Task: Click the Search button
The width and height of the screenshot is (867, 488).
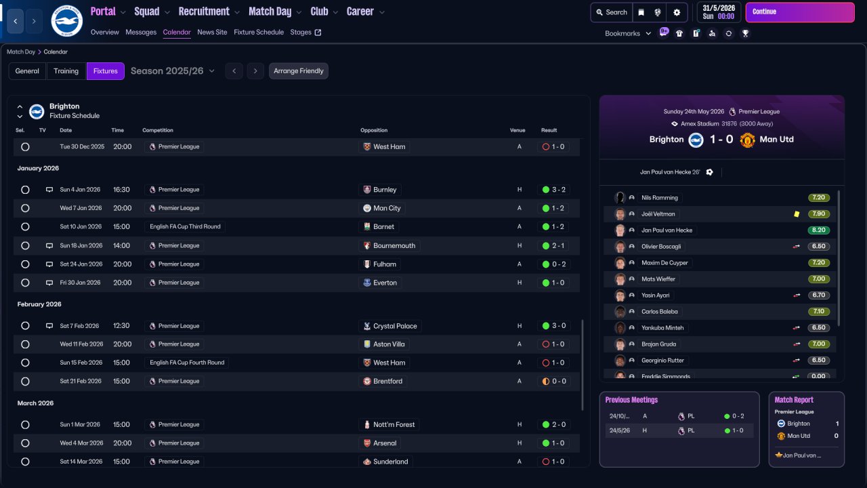Action: [610, 12]
